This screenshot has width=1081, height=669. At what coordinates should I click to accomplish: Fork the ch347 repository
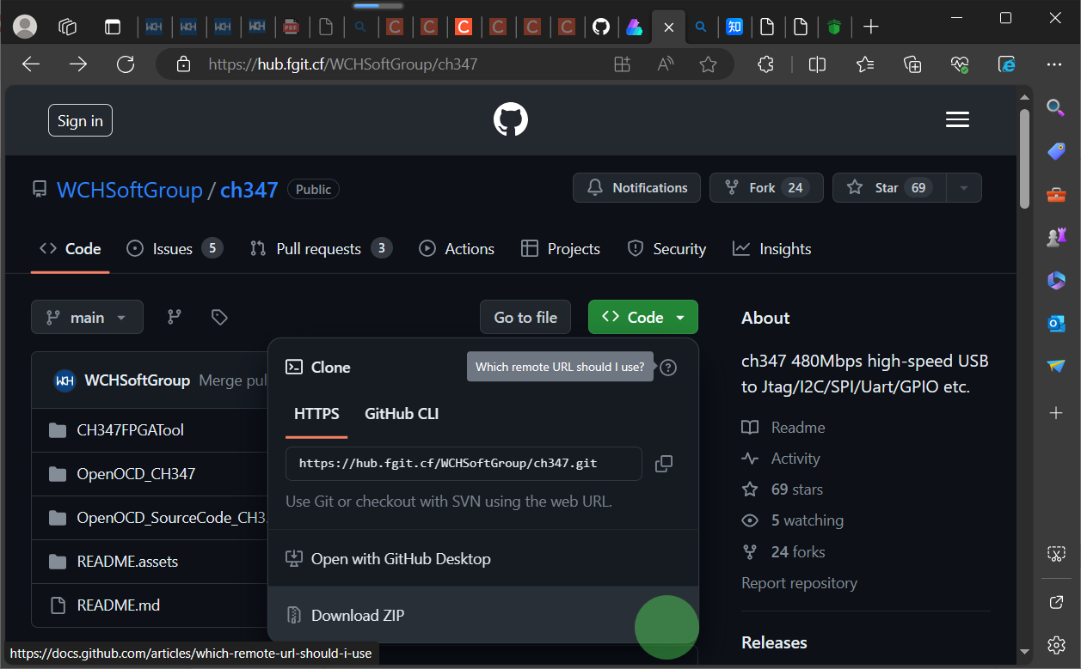[766, 188]
